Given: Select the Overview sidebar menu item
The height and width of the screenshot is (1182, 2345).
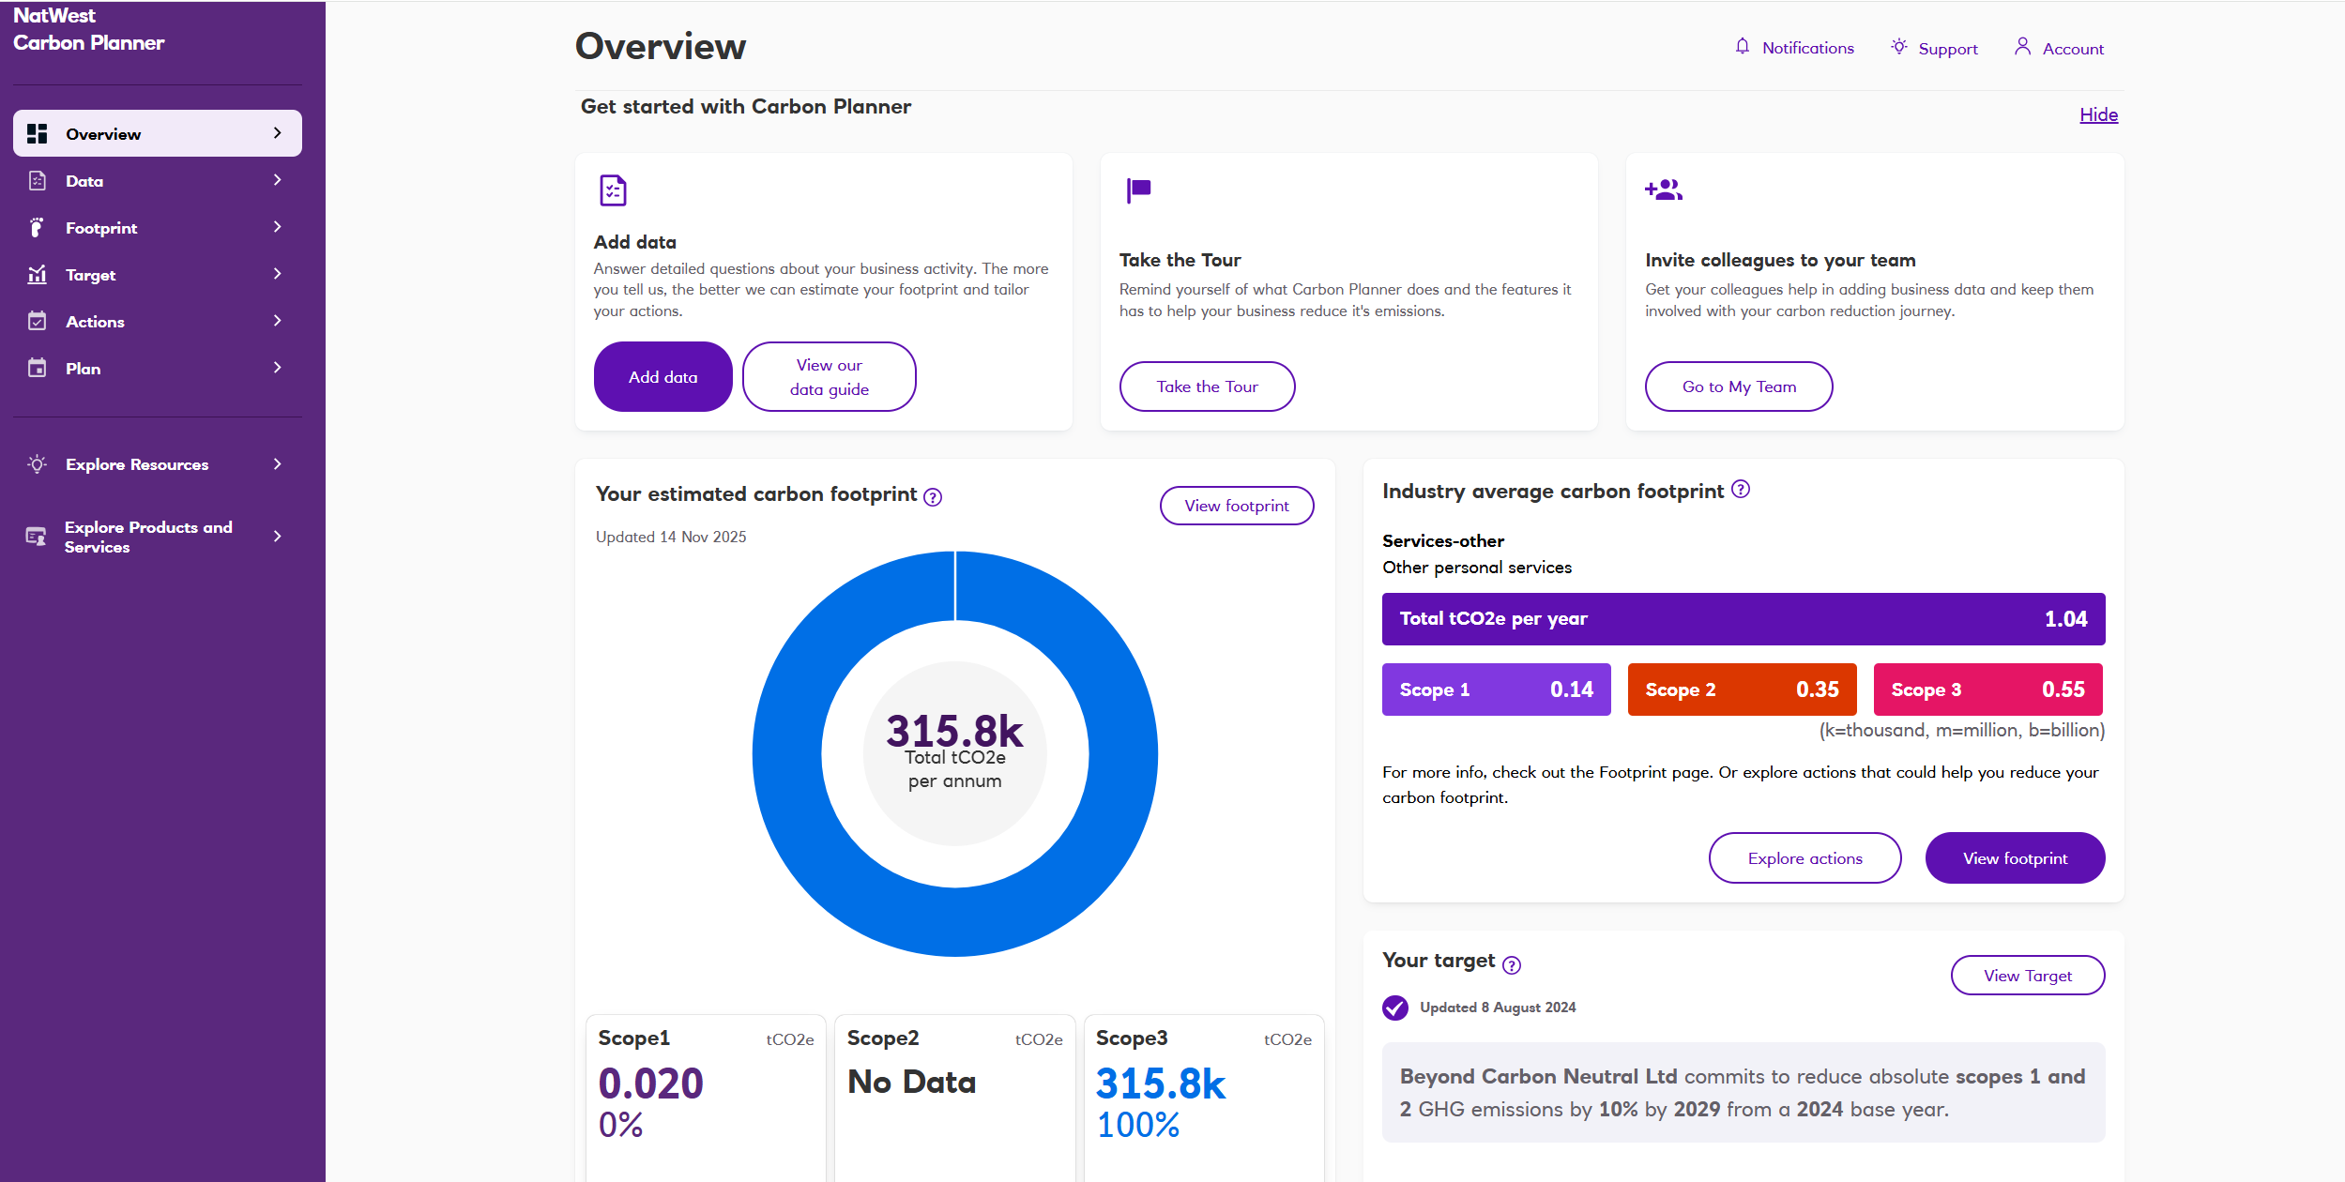Looking at the screenshot, I should [103, 134].
